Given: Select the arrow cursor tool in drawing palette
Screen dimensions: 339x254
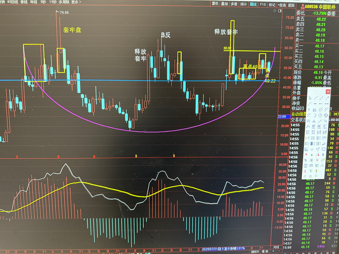Looking at the screenshot, I should click(310, 98).
